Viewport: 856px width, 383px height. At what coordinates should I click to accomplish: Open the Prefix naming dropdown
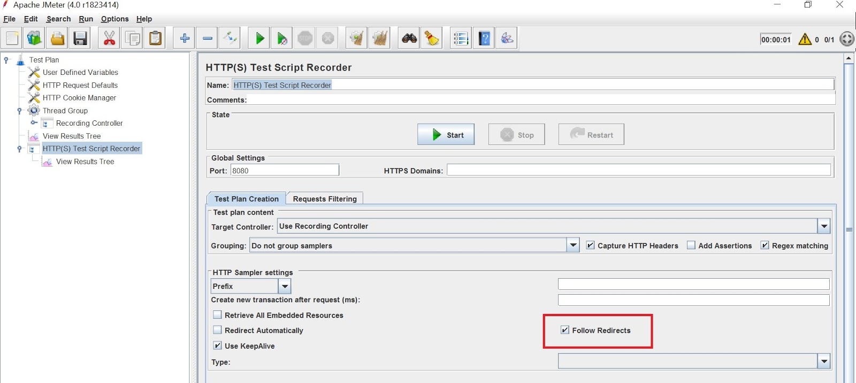[x=285, y=286]
